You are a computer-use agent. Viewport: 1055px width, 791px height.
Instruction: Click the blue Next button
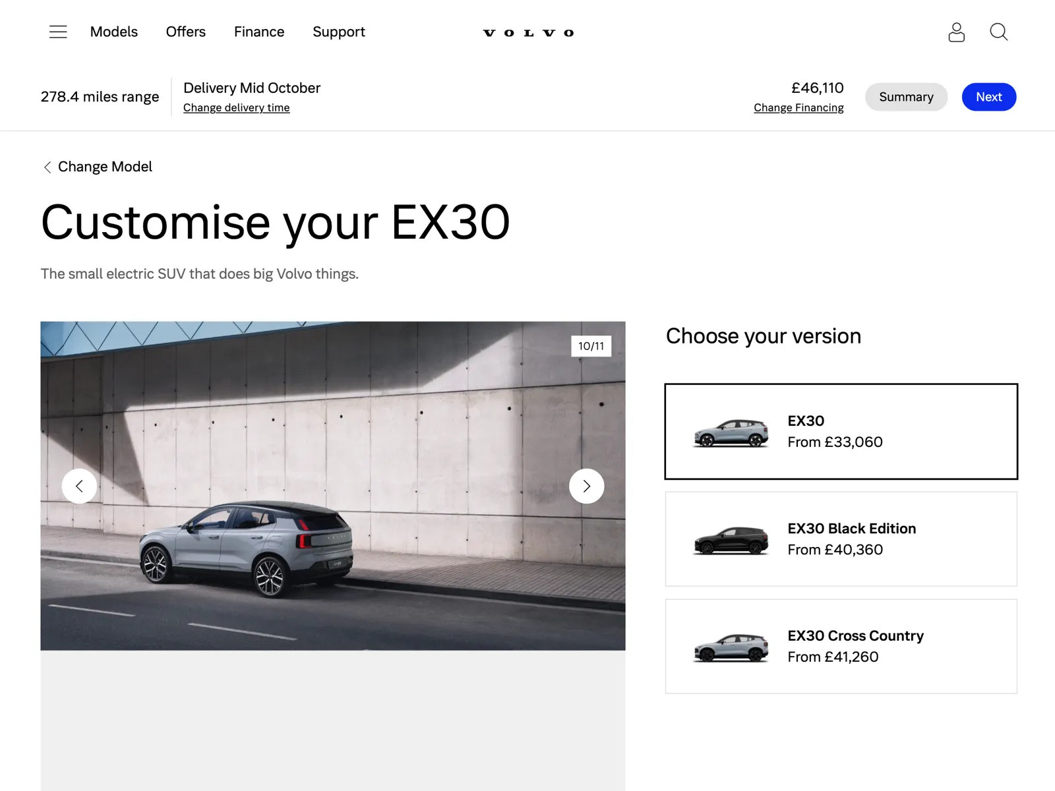[x=988, y=97]
